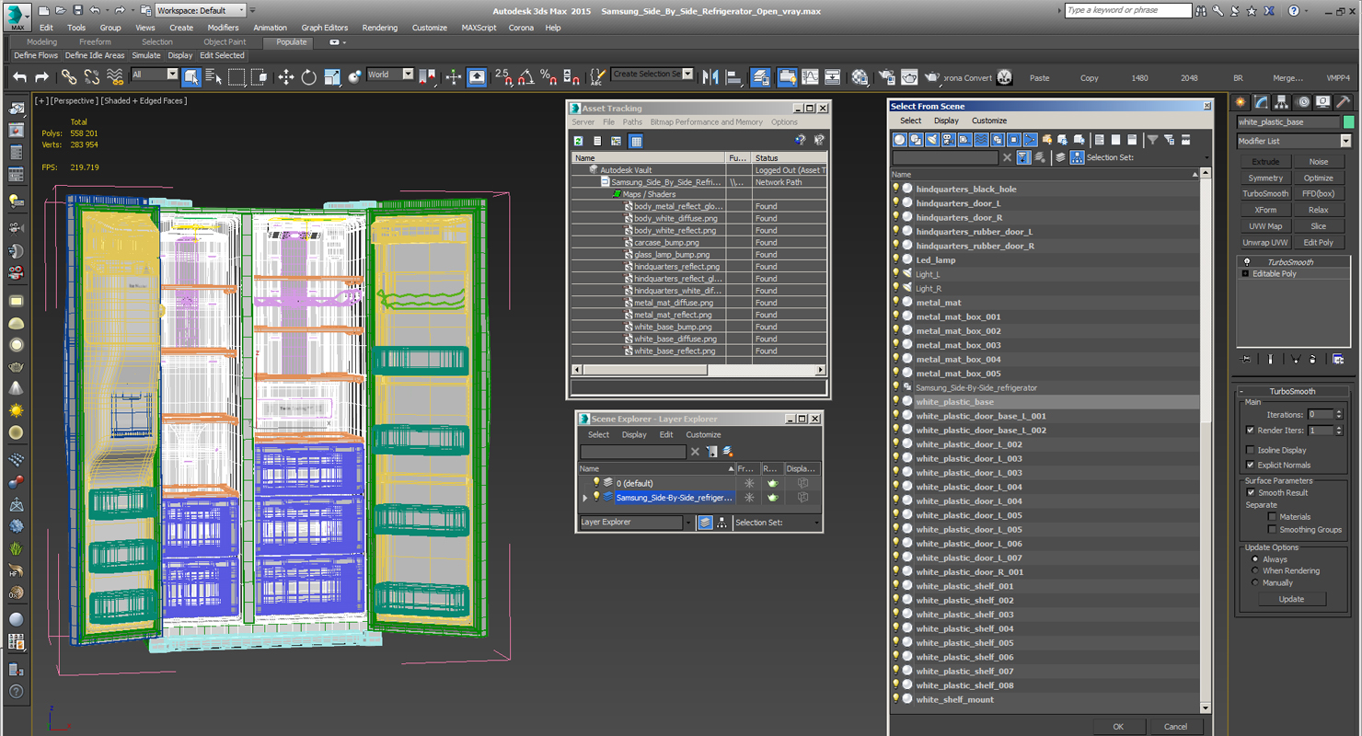Open Display menu in Select From Scene

(x=946, y=121)
